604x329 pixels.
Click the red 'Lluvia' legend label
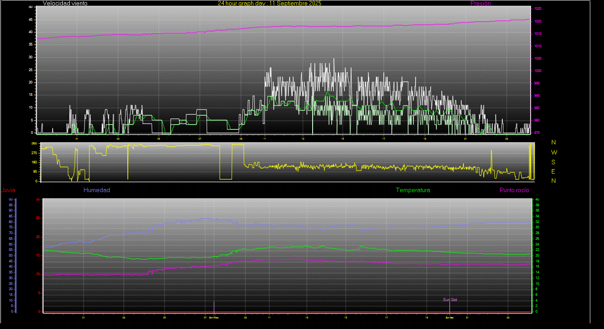[x=8, y=190]
